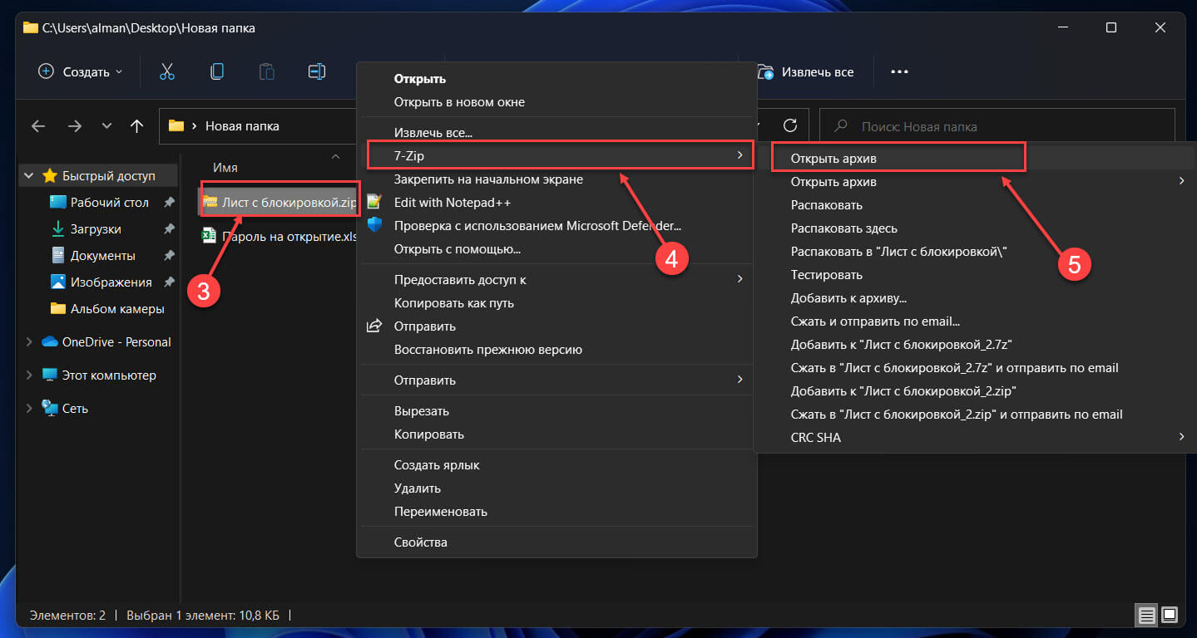Image resolution: width=1197 pixels, height=638 pixels.
Task: Open the Создать dropdown button
Action: pos(80,72)
